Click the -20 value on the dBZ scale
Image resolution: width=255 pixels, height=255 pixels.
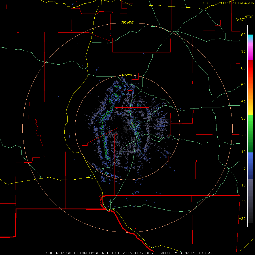(242, 202)
